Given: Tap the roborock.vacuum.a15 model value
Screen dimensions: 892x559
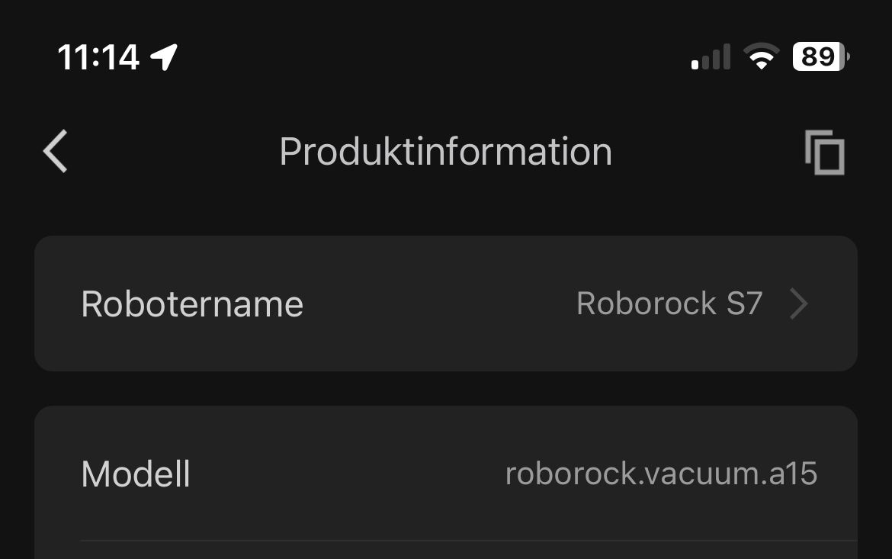Looking at the screenshot, I should 661,474.
